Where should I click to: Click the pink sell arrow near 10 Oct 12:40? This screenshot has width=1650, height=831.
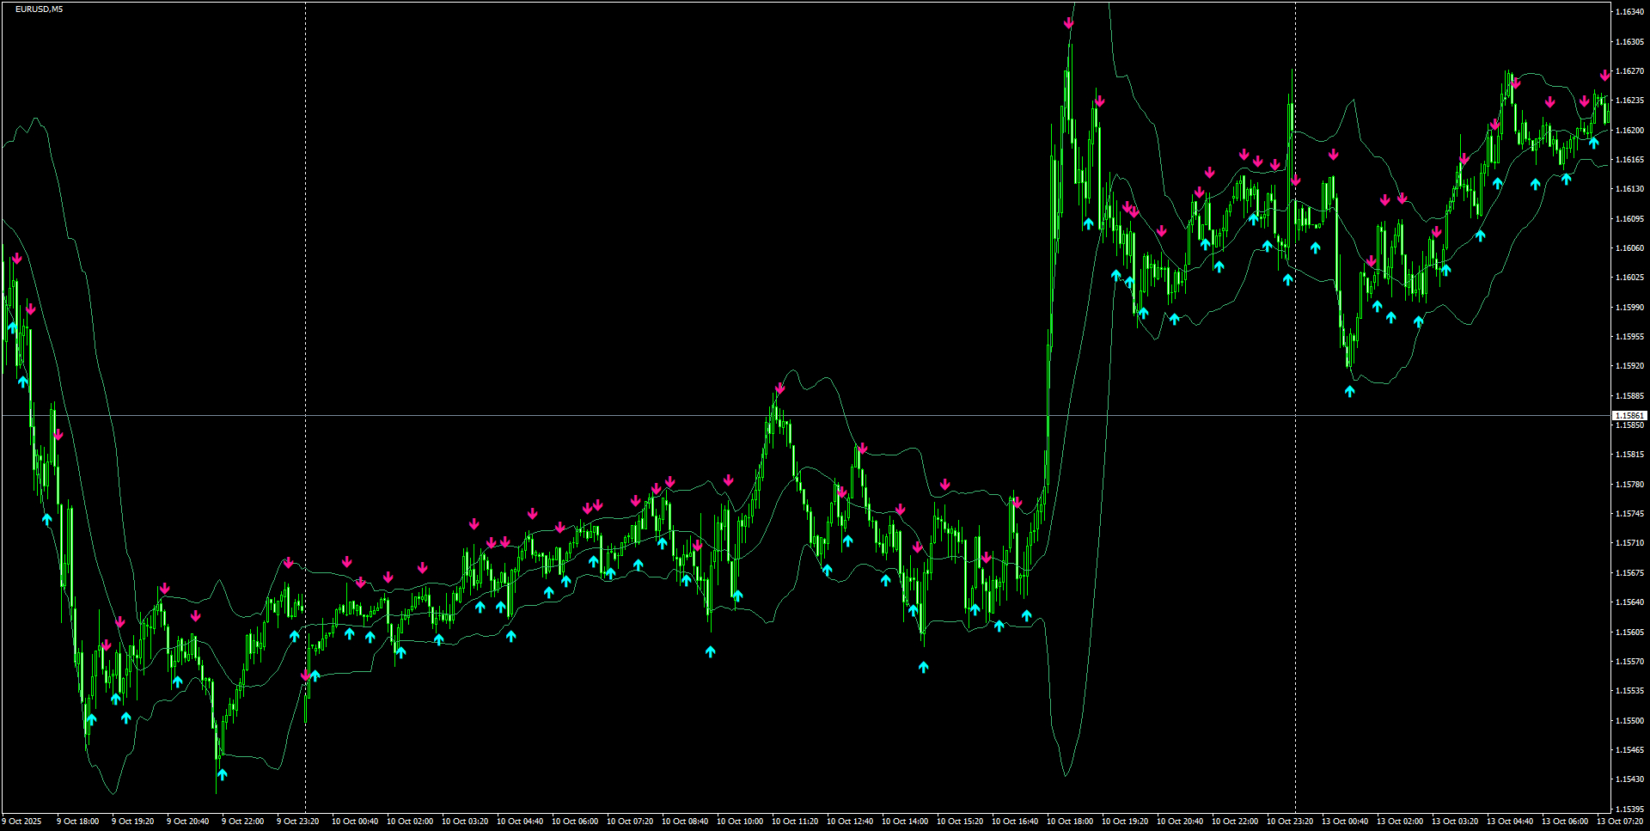point(863,446)
